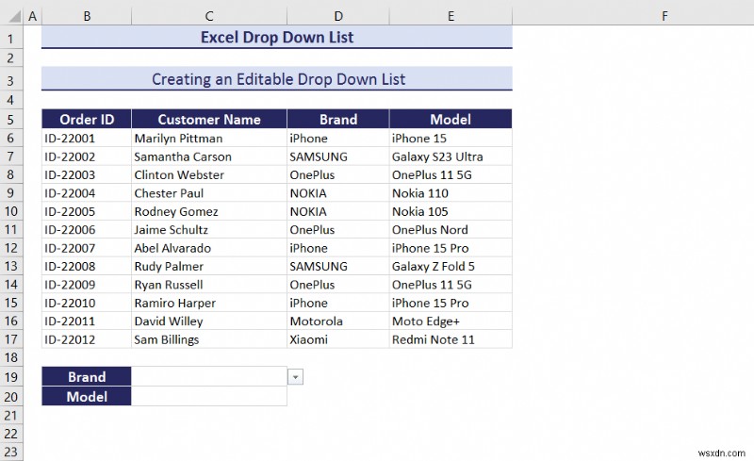Select cell 'Nokia 105'
The width and height of the screenshot is (754, 461).
pyautogui.click(x=451, y=211)
